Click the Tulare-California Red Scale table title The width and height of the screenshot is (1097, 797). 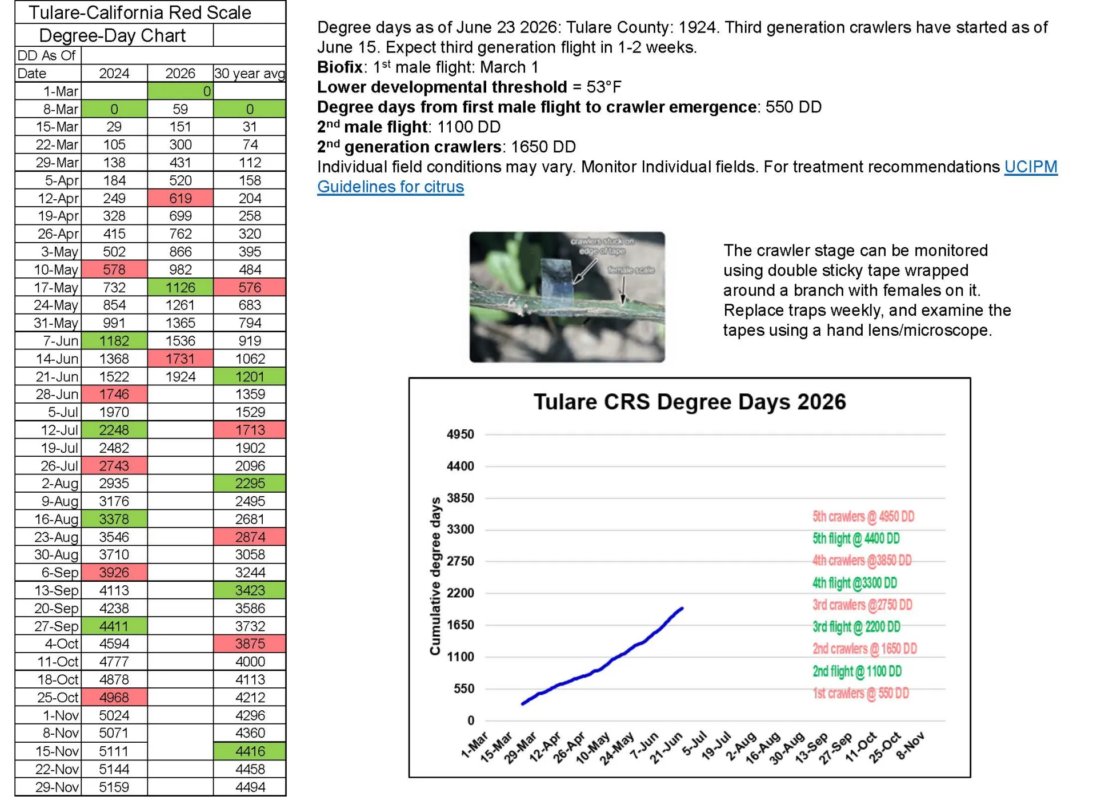150,12
